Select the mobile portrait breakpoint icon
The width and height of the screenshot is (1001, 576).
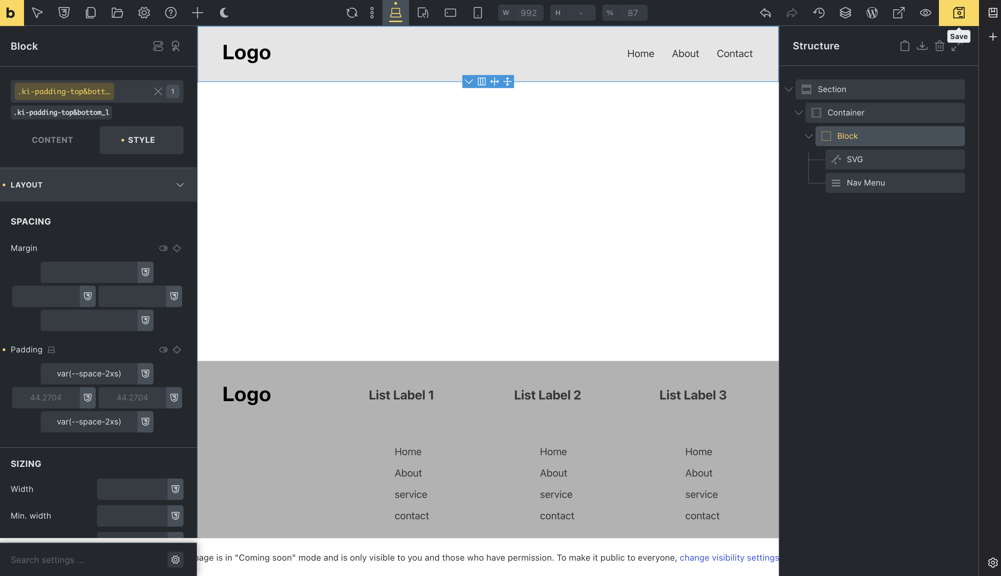point(477,13)
